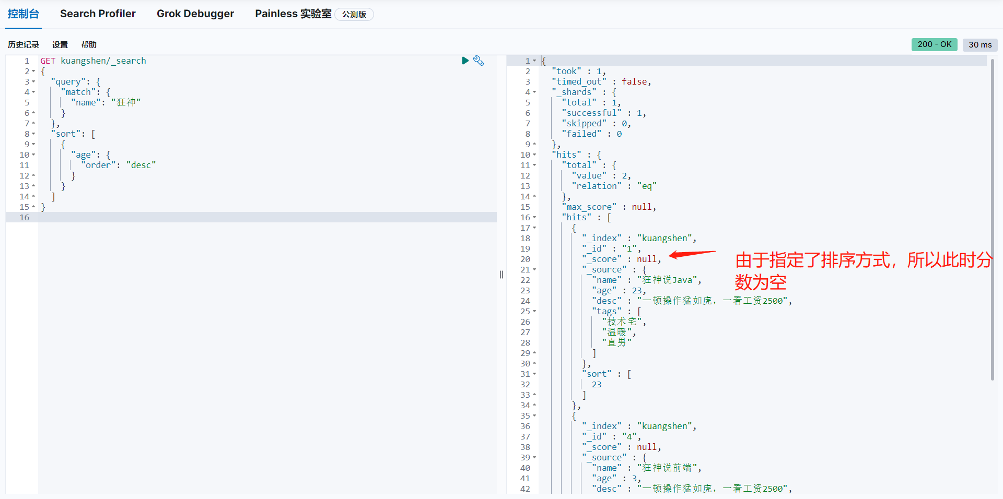Viewport: 1003px width, 499px height.
Task: Collapse second hit object at line 35
Action: tap(534, 415)
